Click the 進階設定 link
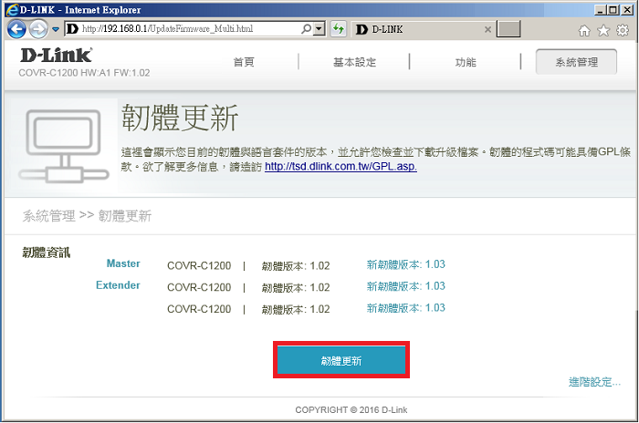This screenshot has width=639, height=423. (593, 382)
